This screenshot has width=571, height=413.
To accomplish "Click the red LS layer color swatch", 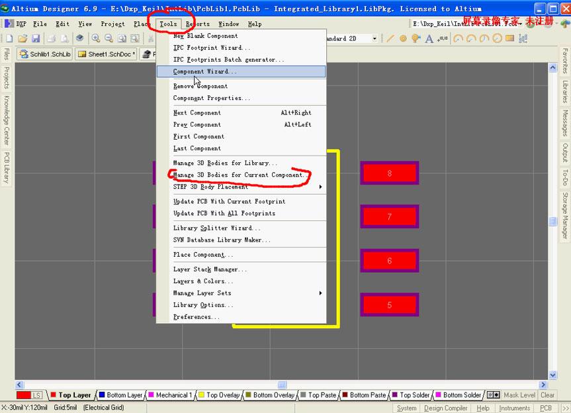I will tap(24, 395).
